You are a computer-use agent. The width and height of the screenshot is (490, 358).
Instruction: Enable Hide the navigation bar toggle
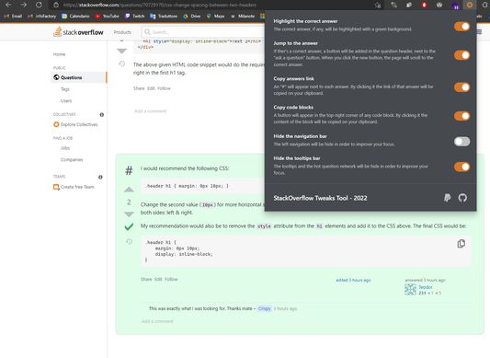click(462, 142)
